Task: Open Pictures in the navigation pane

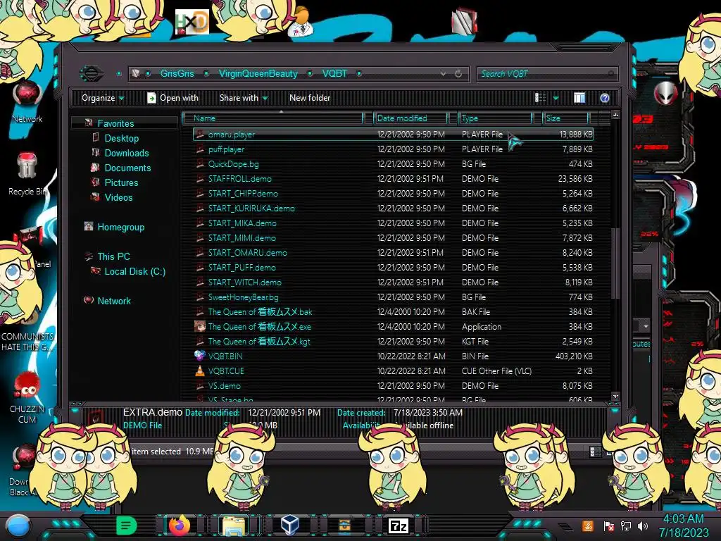Action: click(x=121, y=182)
